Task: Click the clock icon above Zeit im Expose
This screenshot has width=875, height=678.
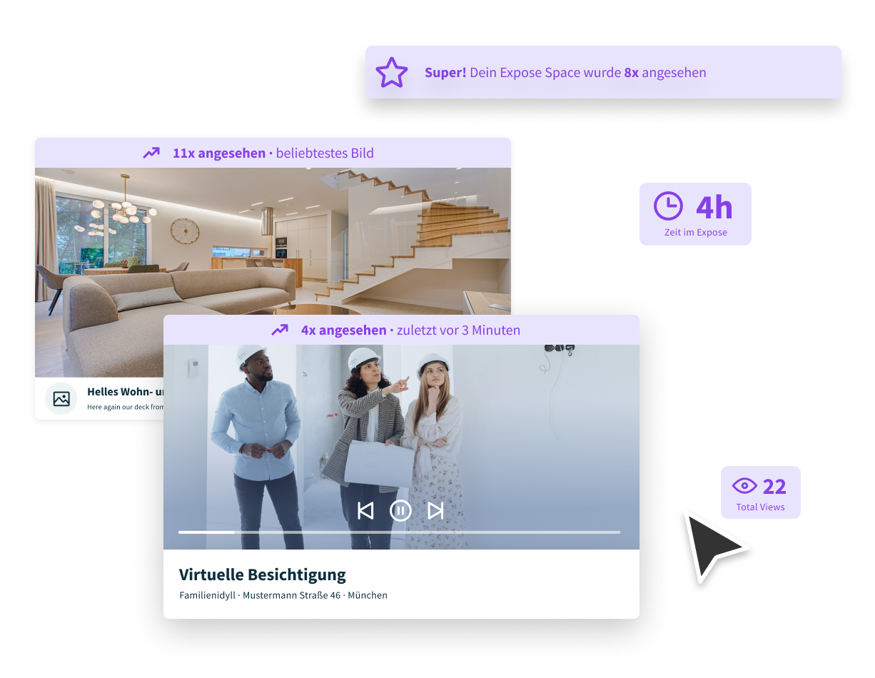Action: [668, 206]
